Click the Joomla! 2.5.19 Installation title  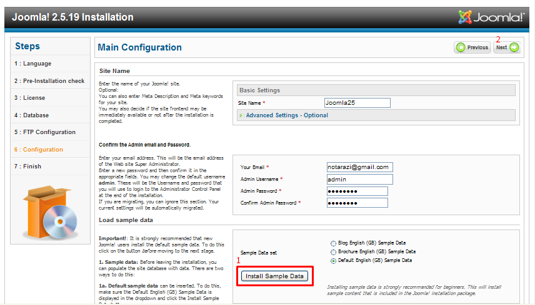click(x=72, y=17)
